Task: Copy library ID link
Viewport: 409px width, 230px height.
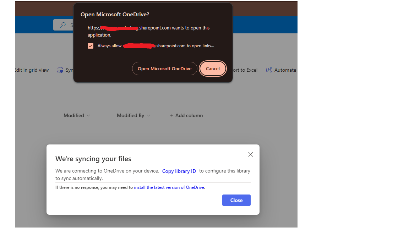Action: [179, 171]
